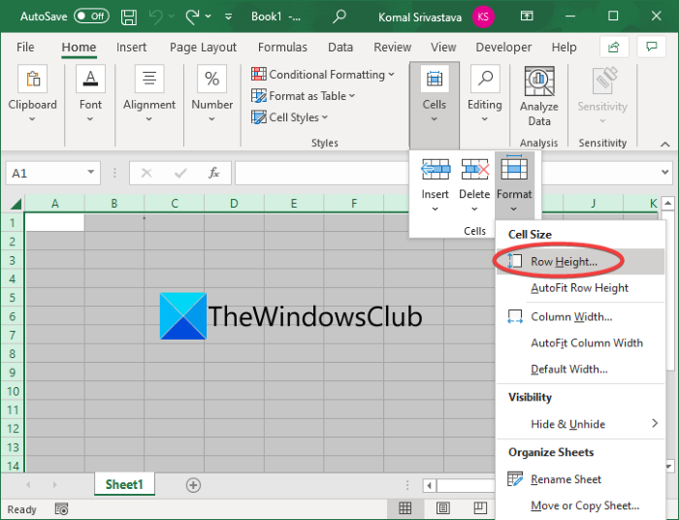
Task: Click vertical scrollbar up arrow
Action: tap(667, 203)
